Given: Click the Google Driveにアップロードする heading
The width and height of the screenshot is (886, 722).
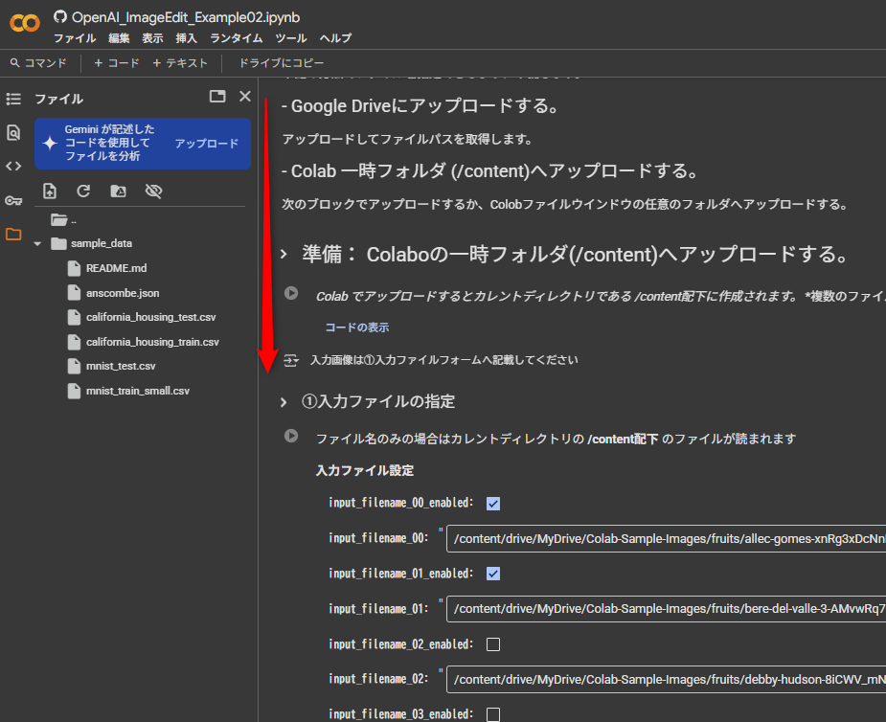Looking at the screenshot, I should click(x=420, y=106).
